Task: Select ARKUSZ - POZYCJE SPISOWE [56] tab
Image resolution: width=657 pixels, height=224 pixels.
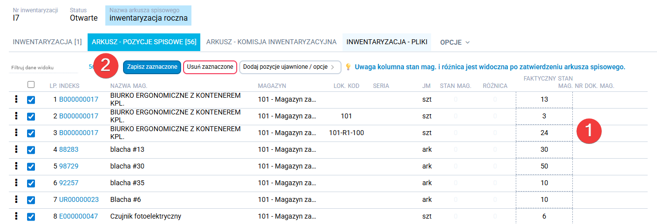Action: [144, 42]
